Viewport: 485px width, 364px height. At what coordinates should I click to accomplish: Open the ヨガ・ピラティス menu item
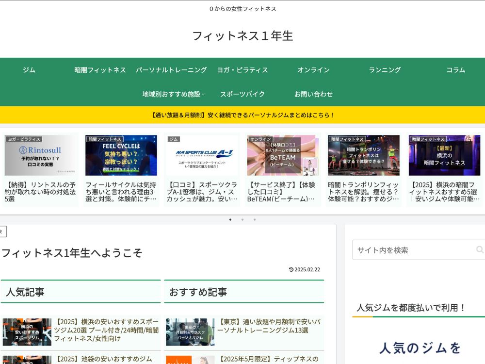point(242,70)
